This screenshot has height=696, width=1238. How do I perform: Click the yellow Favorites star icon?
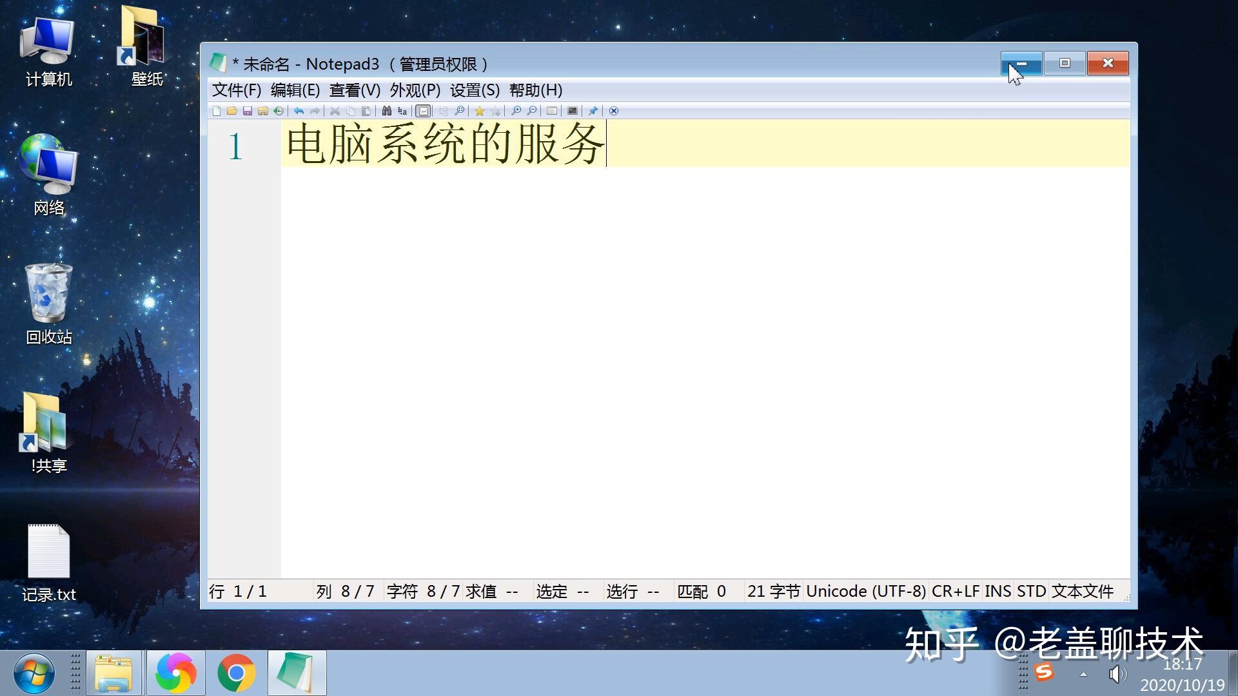480,111
